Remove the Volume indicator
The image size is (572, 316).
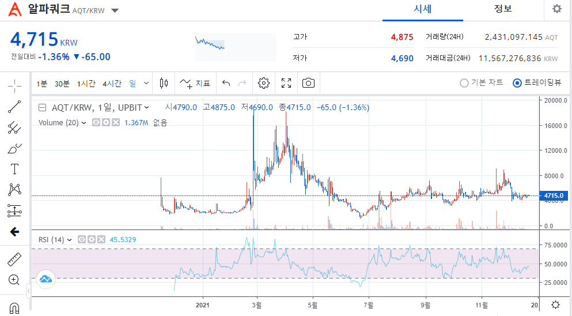pyautogui.click(x=116, y=122)
